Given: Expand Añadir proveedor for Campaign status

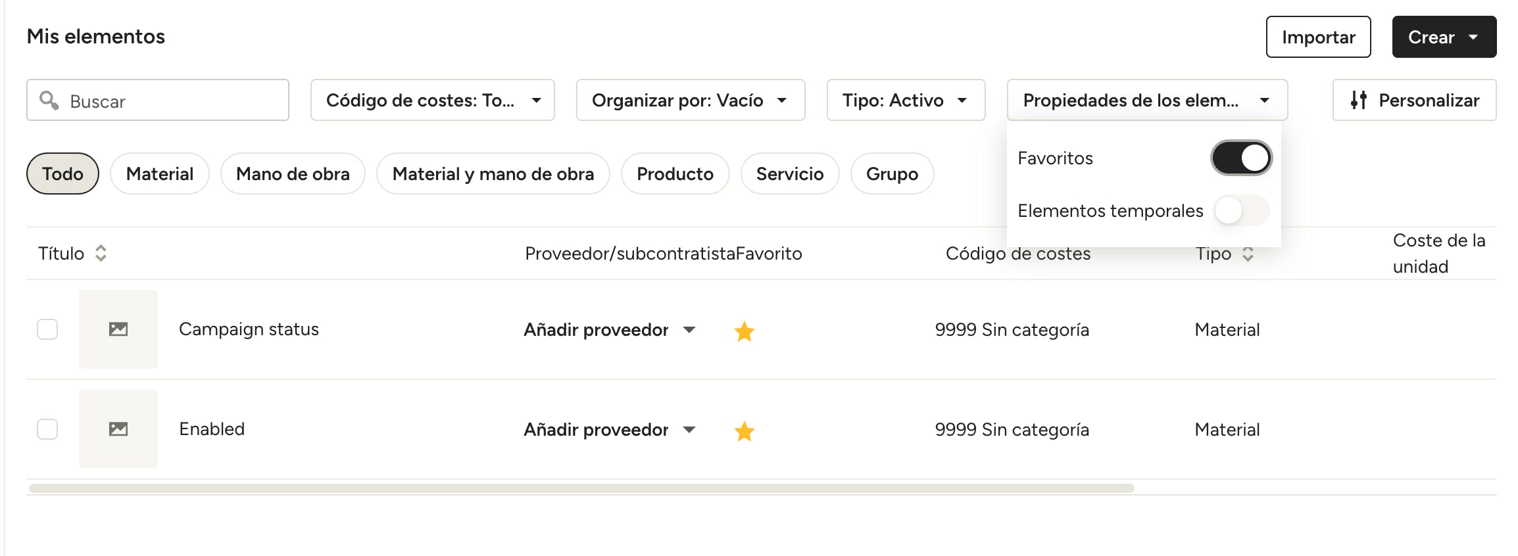Looking at the screenshot, I should tap(609, 329).
